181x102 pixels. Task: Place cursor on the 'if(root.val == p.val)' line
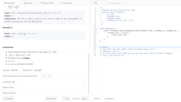118,33
